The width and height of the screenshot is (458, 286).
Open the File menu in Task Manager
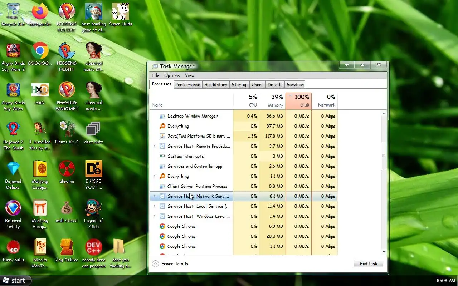(x=155, y=75)
